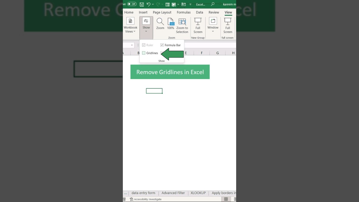Viewport: 359px width, 202px height.
Task: Open the Home ribbon tab
Action: (129, 12)
